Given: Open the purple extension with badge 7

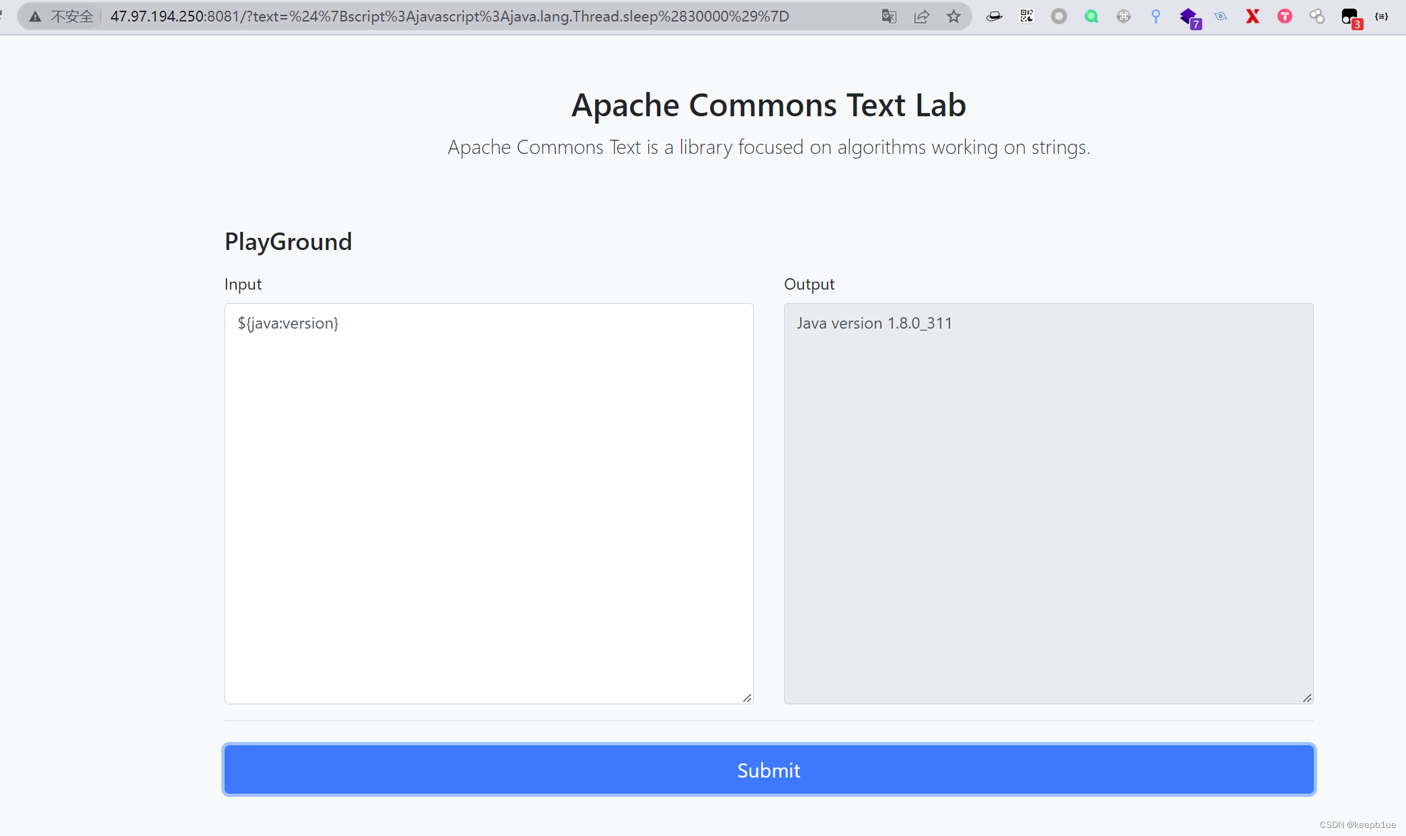Looking at the screenshot, I should click(1188, 17).
